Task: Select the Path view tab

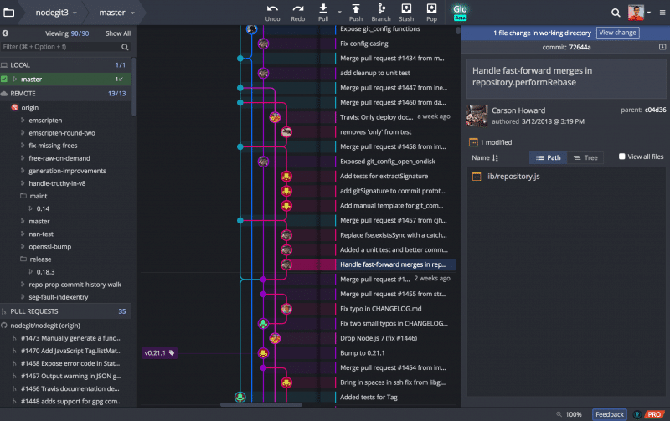Action: 549,157
